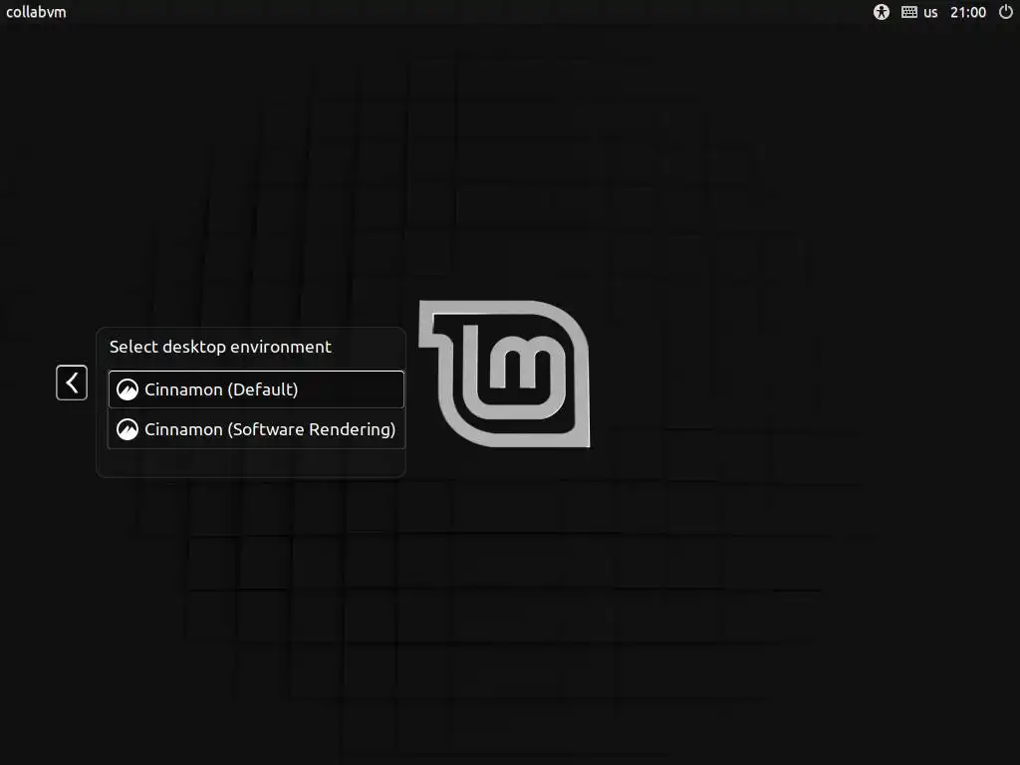The width and height of the screenshot is (1020, 765).
Task: Select Cinnamon (Default) session
Action: pyautogui.click(x=256, y=389)
